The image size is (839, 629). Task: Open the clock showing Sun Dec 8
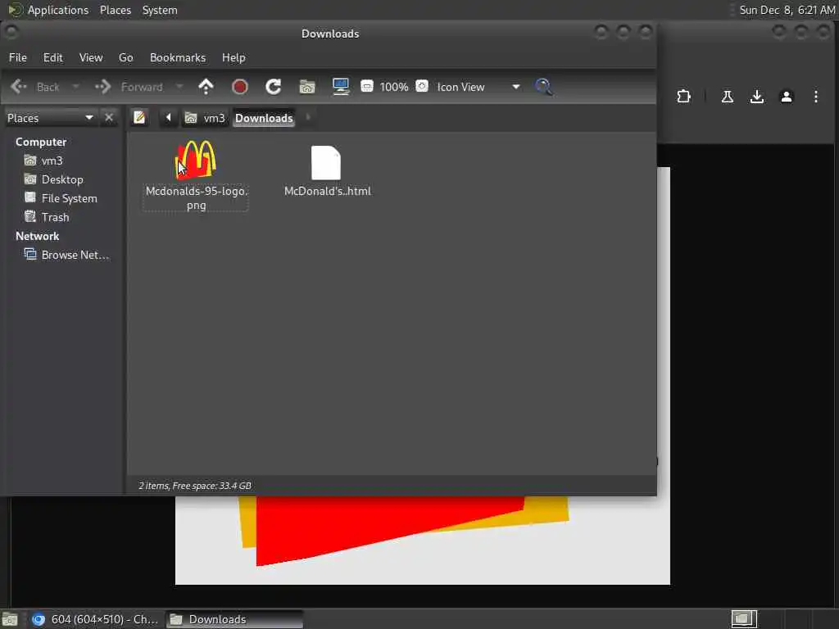pyautogui.click(x=787, y=10)
